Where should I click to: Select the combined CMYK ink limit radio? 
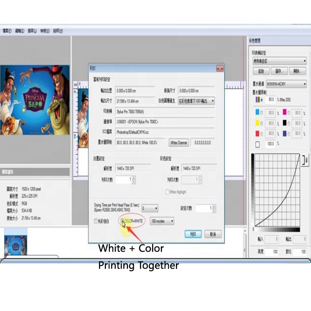coord(261,100)
